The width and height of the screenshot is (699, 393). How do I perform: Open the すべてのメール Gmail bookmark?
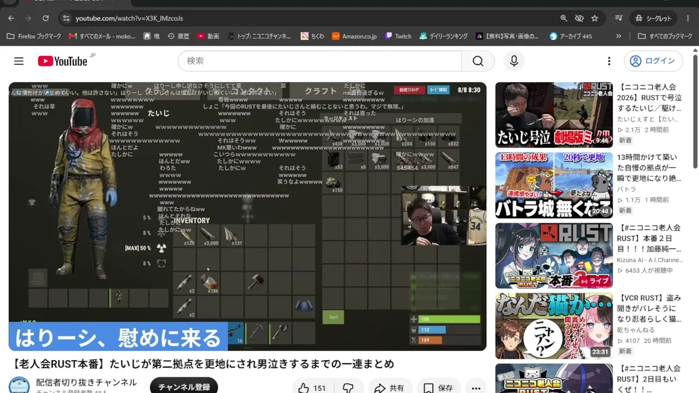(x=102, y=36)
